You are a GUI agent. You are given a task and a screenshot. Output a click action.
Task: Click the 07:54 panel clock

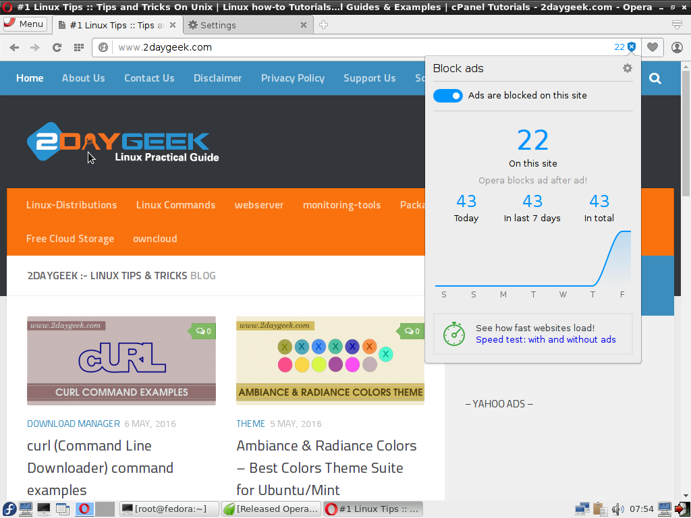pyautogui.click(x=642, y=509)
